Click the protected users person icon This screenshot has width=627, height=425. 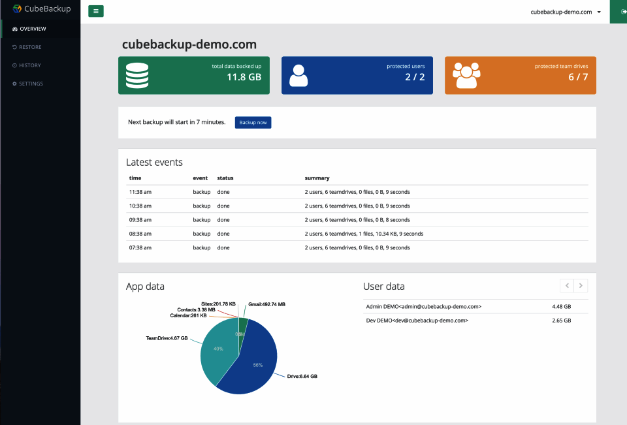click(x=298, y=74)
